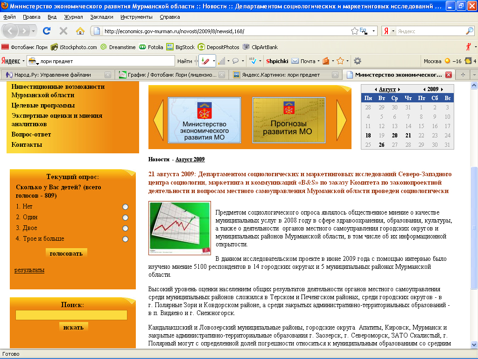Open the DepositPhotos bookmark
This screenshot has height=359, width=478.
pyautogui.click(x=218, y=47)
